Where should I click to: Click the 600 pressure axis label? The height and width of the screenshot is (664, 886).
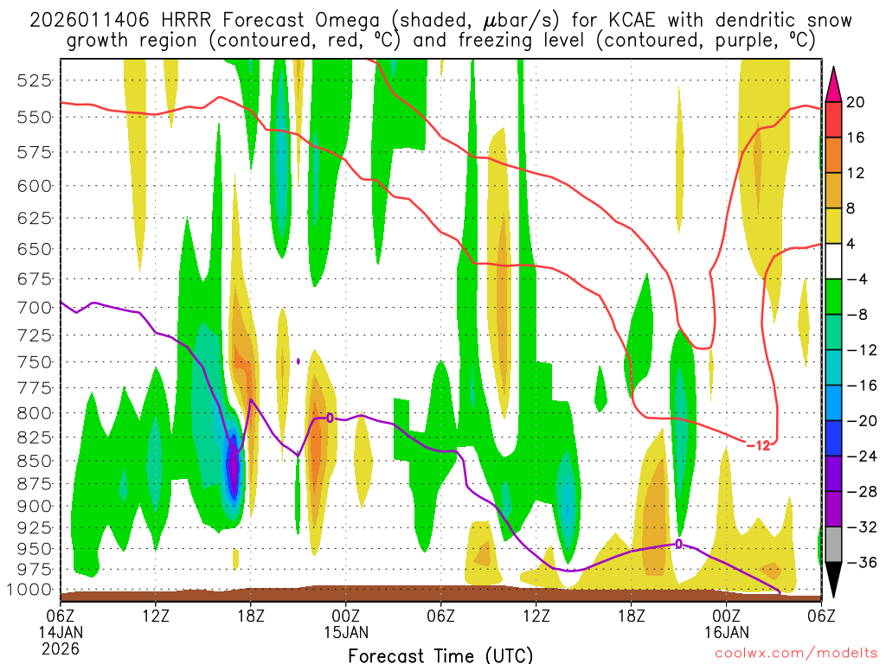(34, 187)
